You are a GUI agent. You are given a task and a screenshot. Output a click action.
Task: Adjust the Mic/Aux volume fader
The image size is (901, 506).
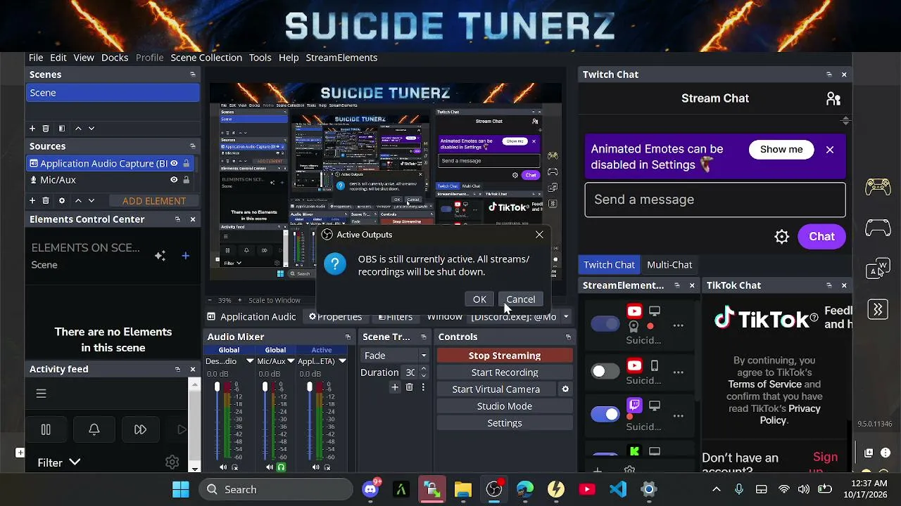point(265,387)
